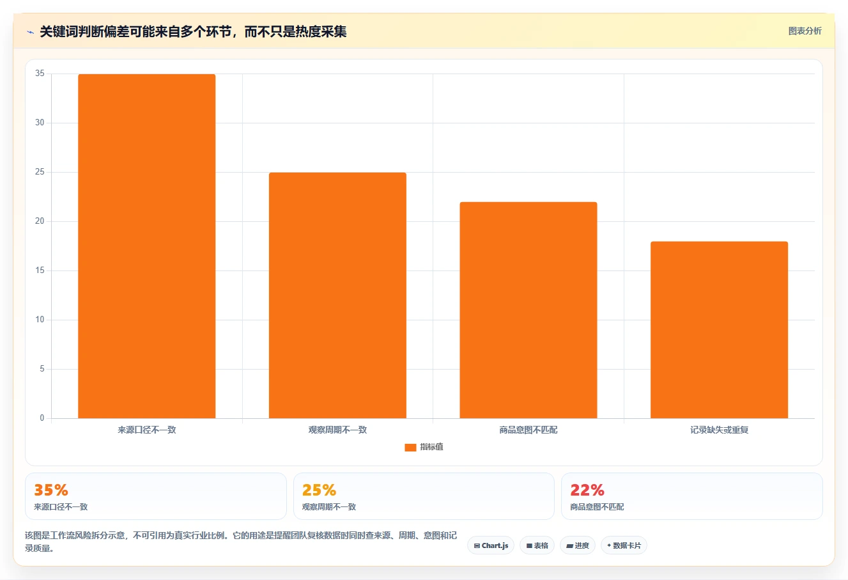The height and width of the screenshot is (580, 848).
Task: Select the 观察周期不一致 bar in the chart
Action: [337, 295]
